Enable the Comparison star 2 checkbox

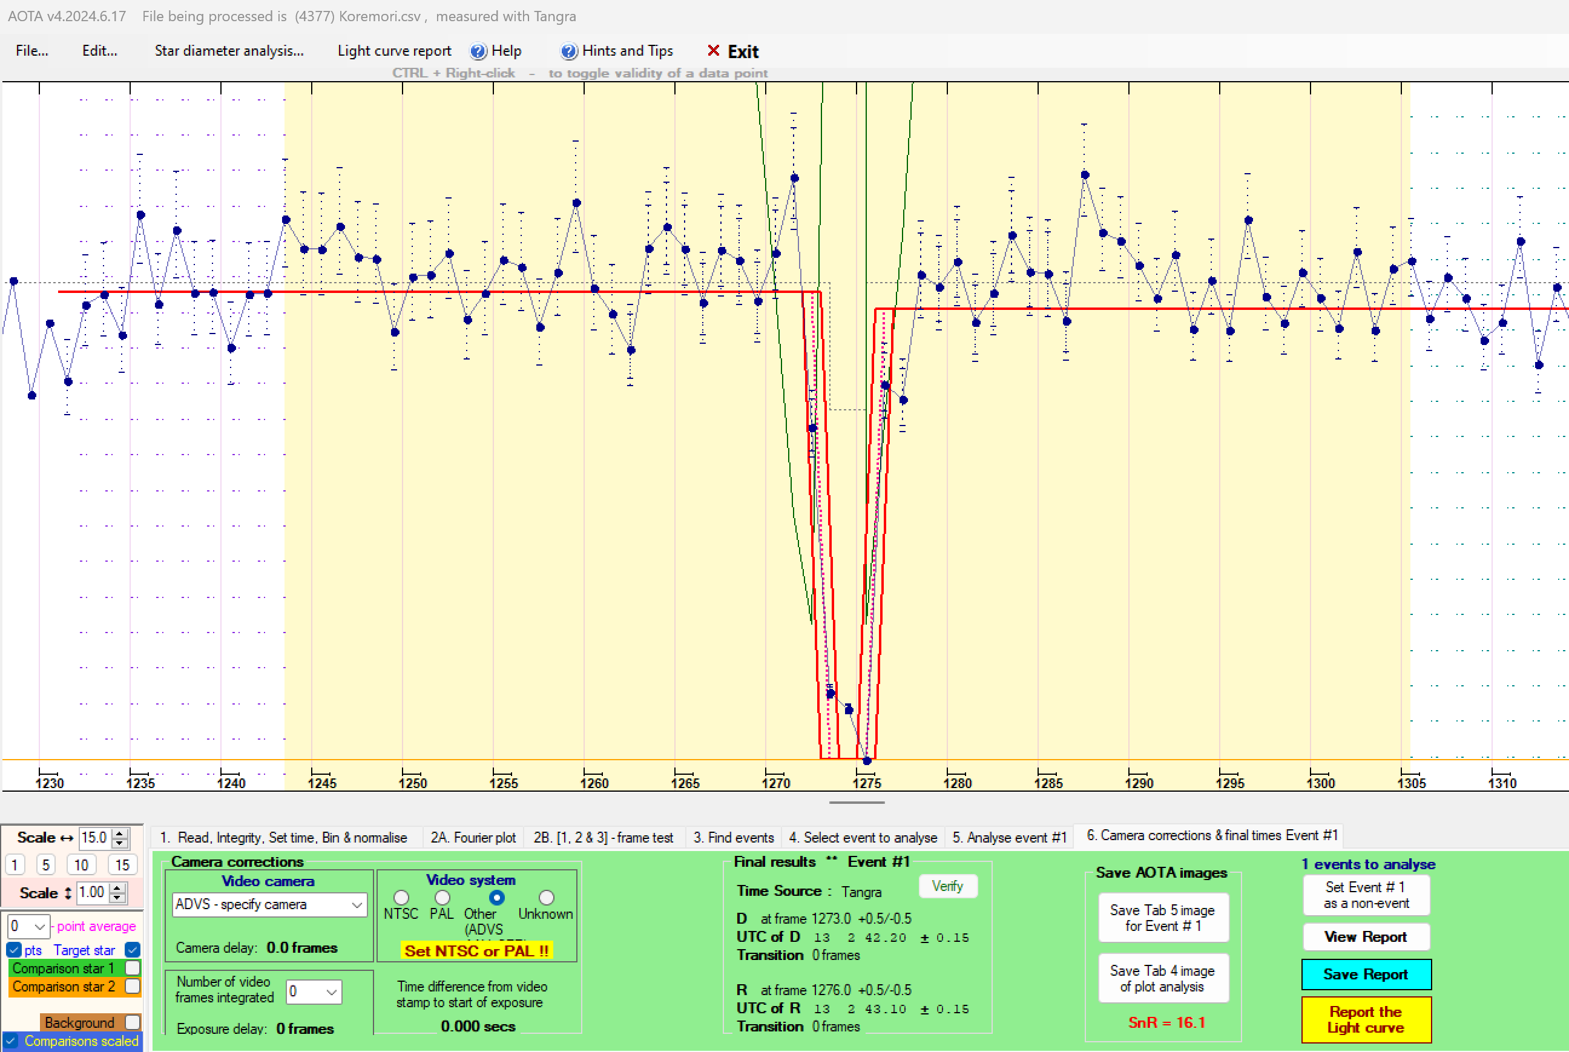point(132,986)
